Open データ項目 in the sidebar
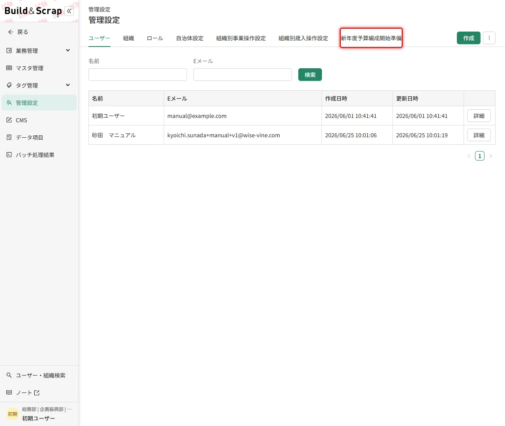Viewport: 505px width, 426px height. click(39, 137)
